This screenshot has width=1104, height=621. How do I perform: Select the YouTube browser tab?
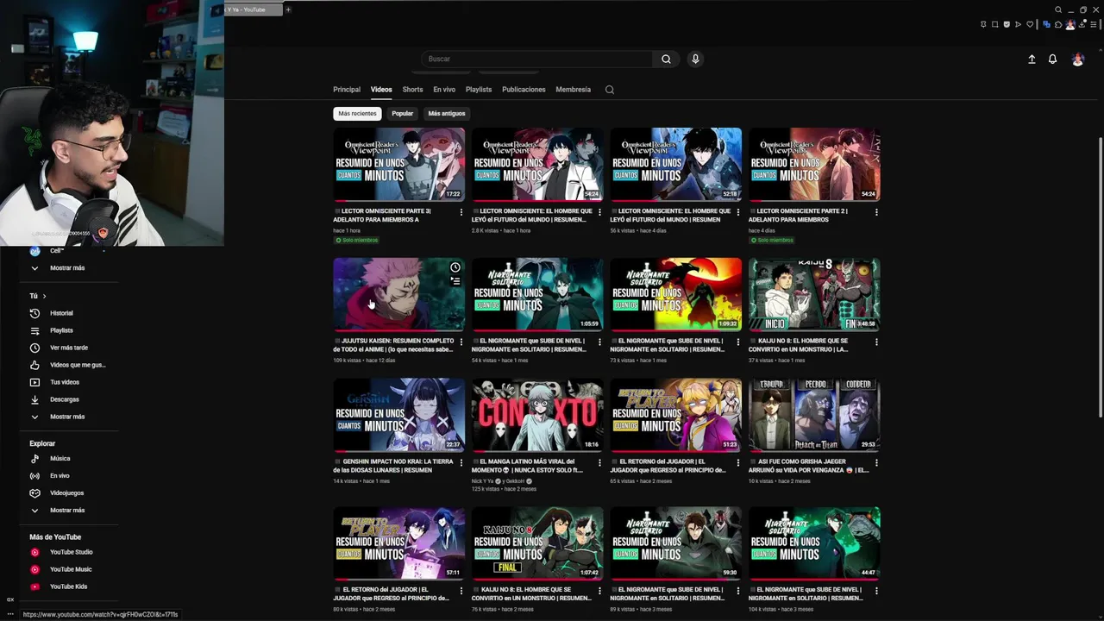(253, 9)
